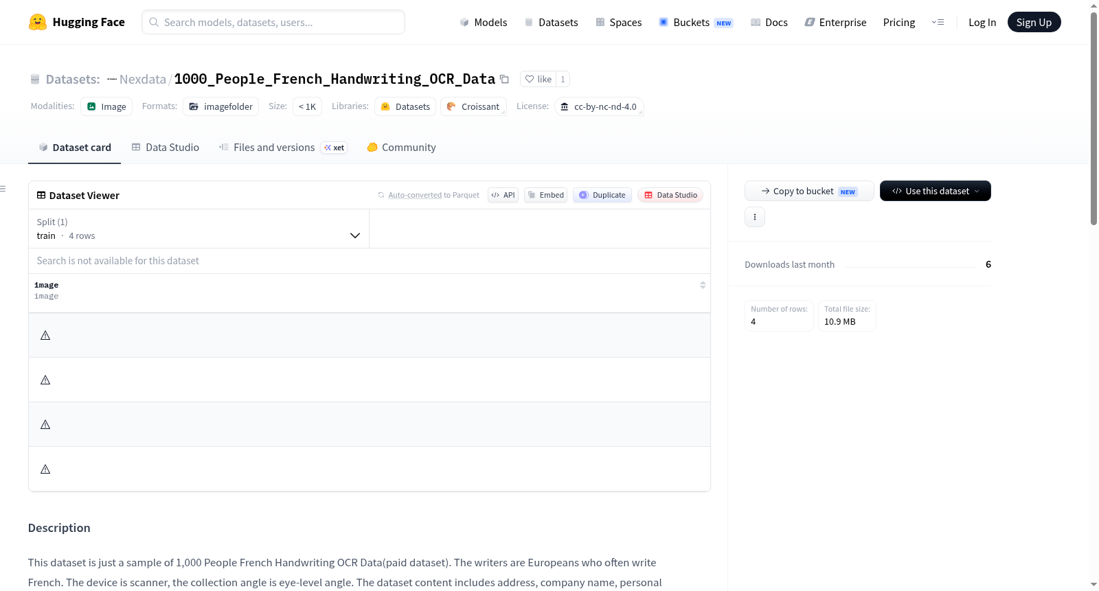Like the dataset with the heart button

pyautogui.click(x=539, y=79)
